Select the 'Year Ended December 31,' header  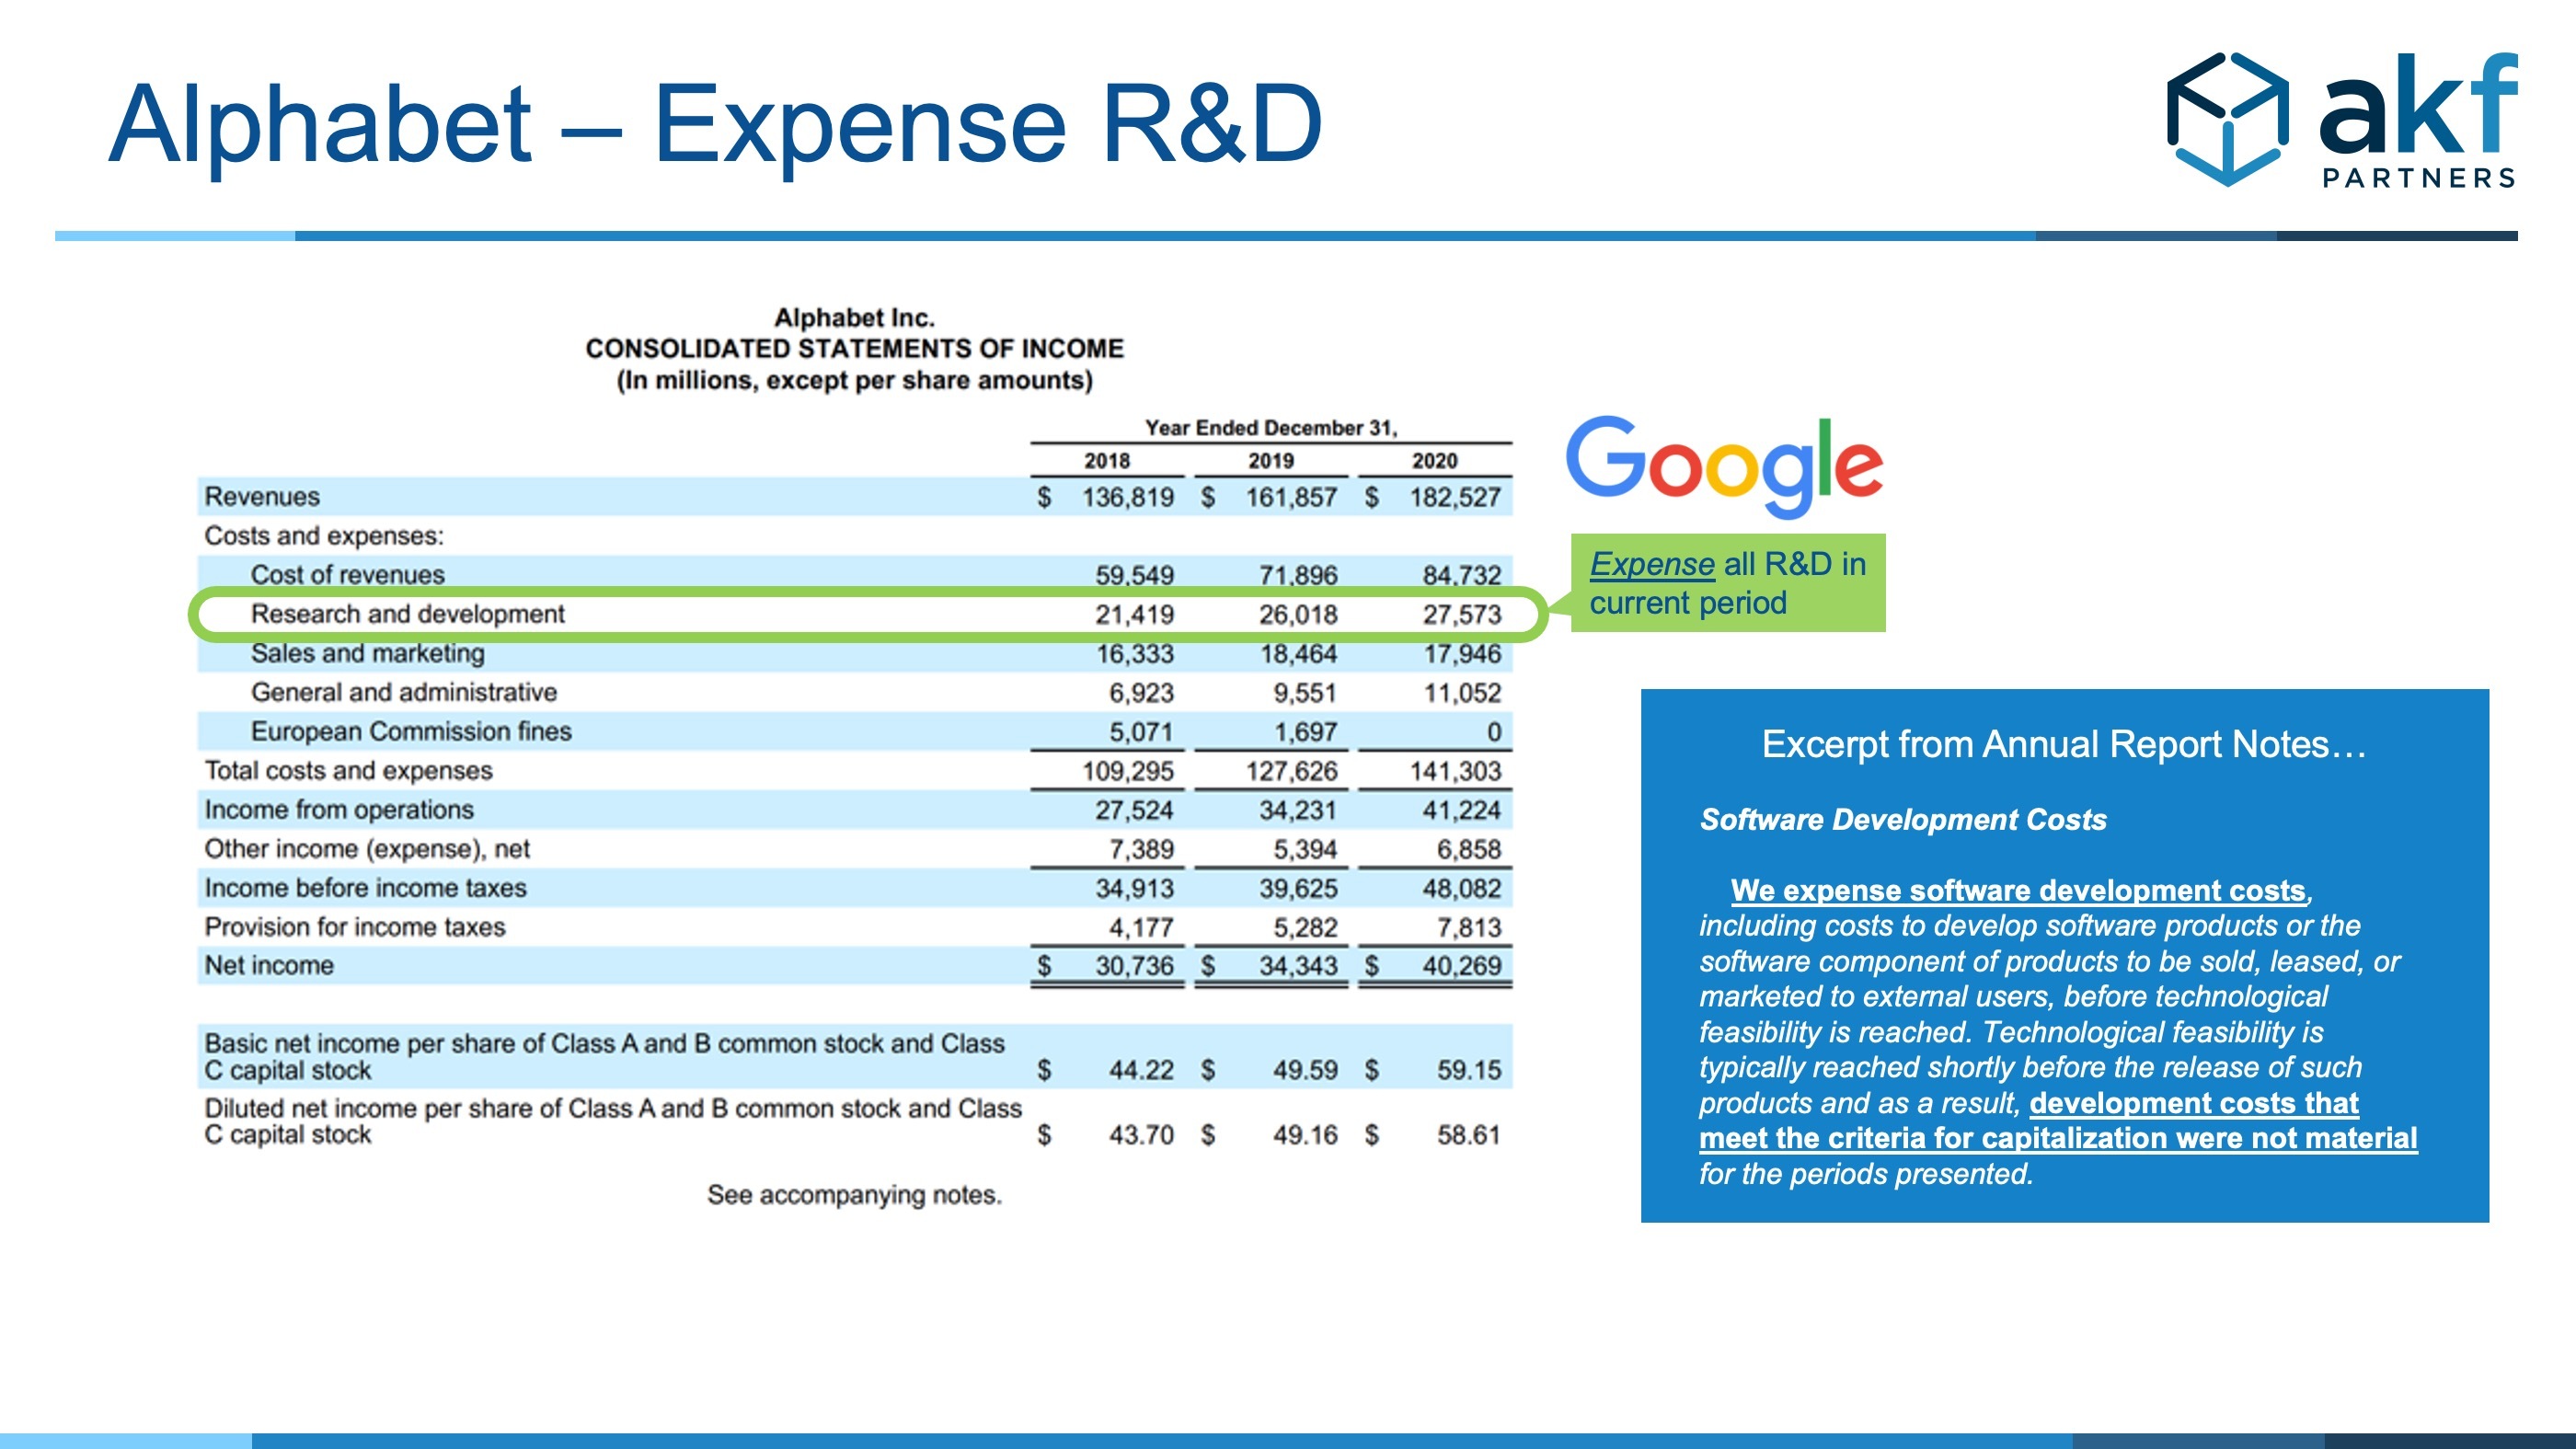tap(1271, 428)
